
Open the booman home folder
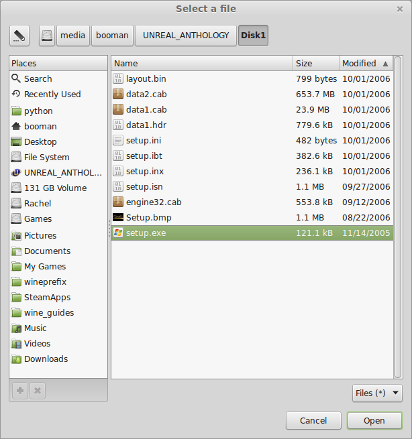[x=58, y=126]
